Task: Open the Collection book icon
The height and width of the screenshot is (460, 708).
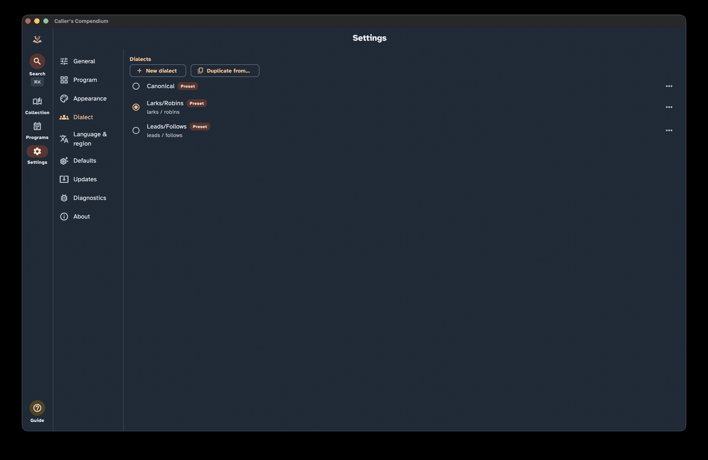Action: [37, 101]
